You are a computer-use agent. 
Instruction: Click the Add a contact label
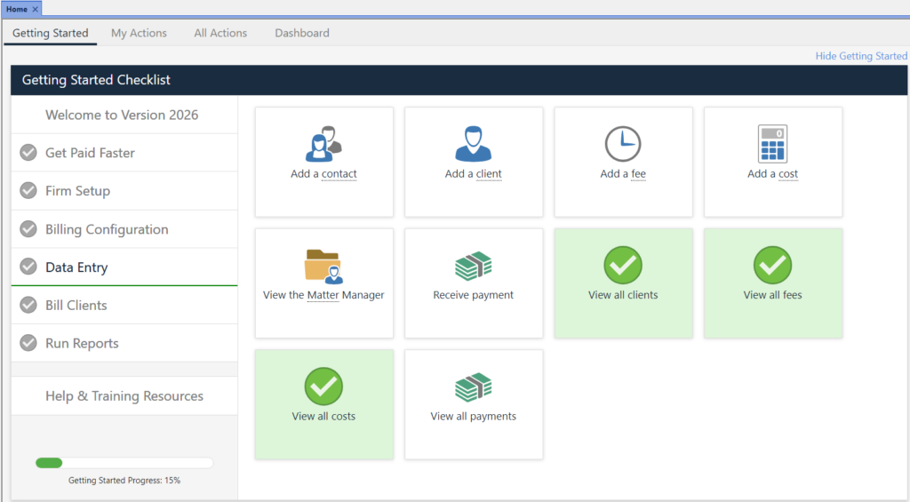pos(323,173)
